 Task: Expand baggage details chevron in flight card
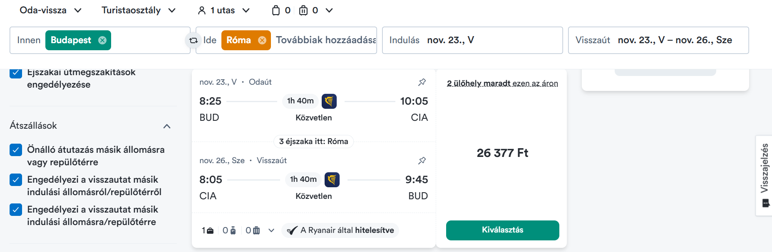[271, 230]
